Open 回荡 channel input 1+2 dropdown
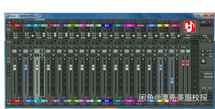The width and height of the screenshot is (215, 109). pos(129,22)
